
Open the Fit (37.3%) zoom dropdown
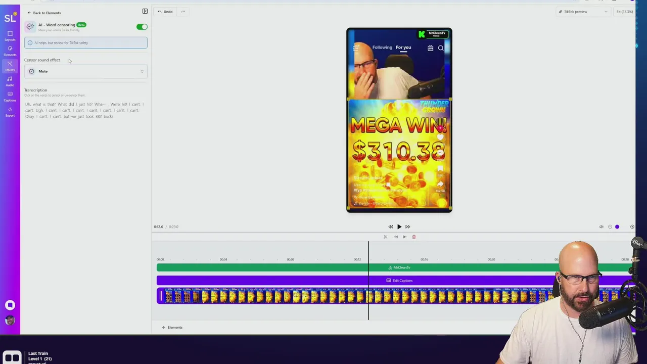coord(625,12)
